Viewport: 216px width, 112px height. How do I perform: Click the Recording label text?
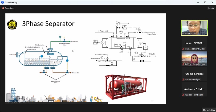pos(9,8)
